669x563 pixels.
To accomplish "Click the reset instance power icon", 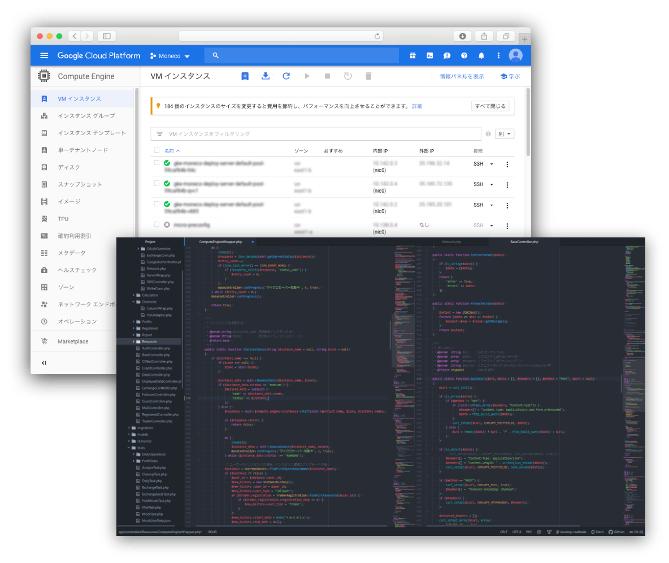I will pos(348,76).
